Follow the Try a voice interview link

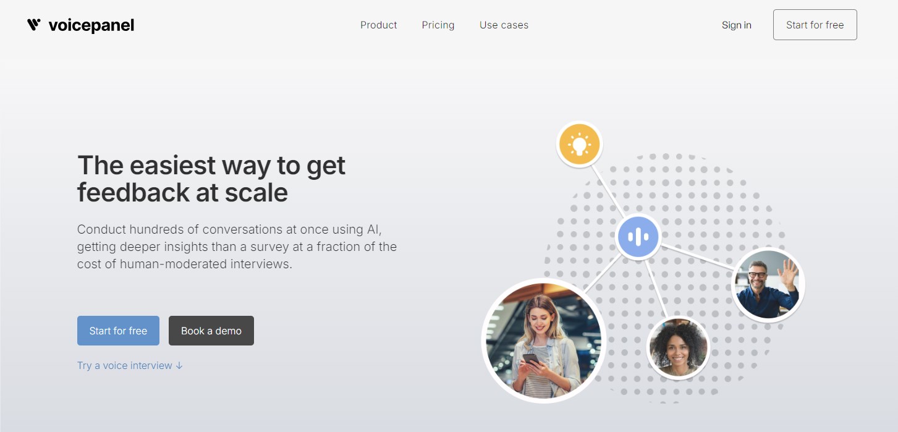click(124, 365)
